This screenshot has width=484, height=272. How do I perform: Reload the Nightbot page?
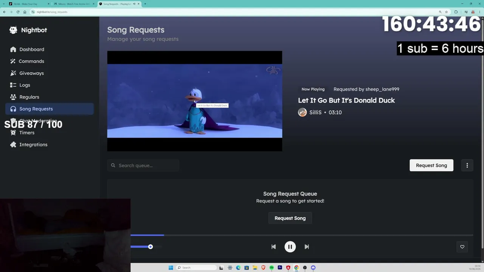[18, 12]
